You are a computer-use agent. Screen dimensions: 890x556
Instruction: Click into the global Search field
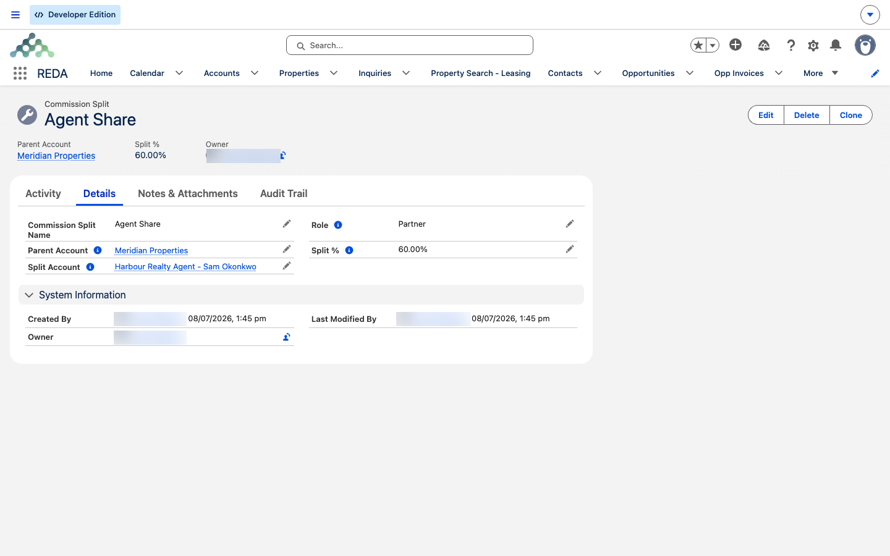(x=410, y=45)
